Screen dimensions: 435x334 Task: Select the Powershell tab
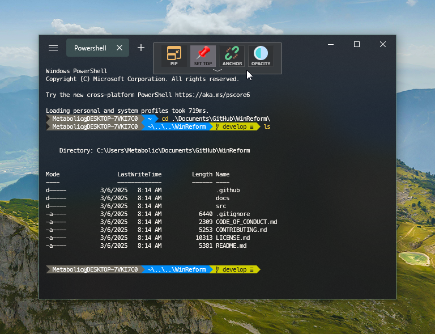(90, 48)
